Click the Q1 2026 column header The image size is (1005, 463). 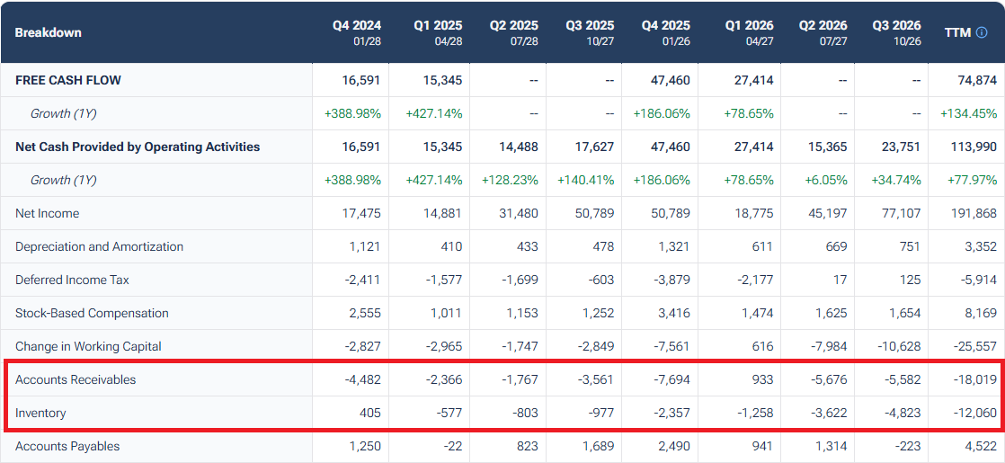(x=749, y=32)
